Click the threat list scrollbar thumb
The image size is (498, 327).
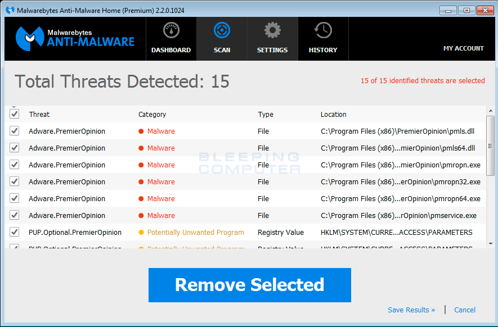pos(491,146)
